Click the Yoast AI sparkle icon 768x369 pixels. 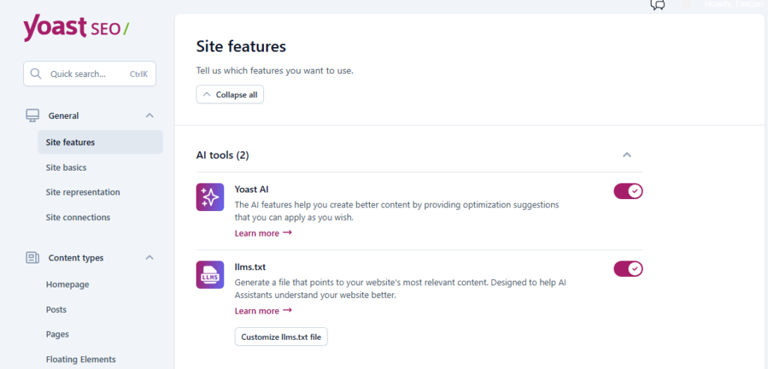click(x=210, y=197)
